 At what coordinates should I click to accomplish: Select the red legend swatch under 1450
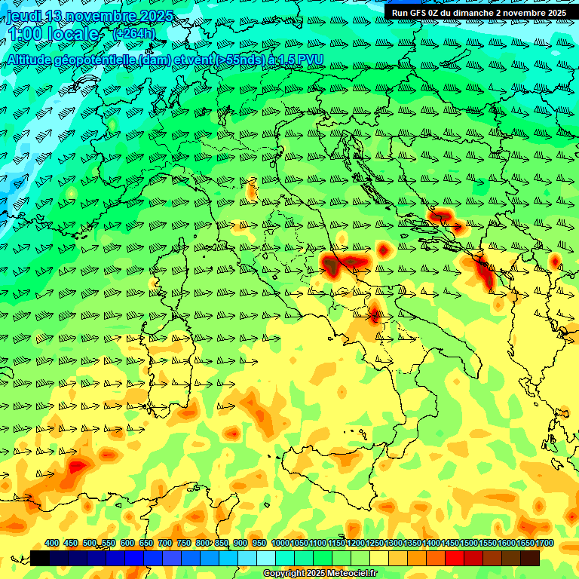pyautogui.click(x=455, y=558)
